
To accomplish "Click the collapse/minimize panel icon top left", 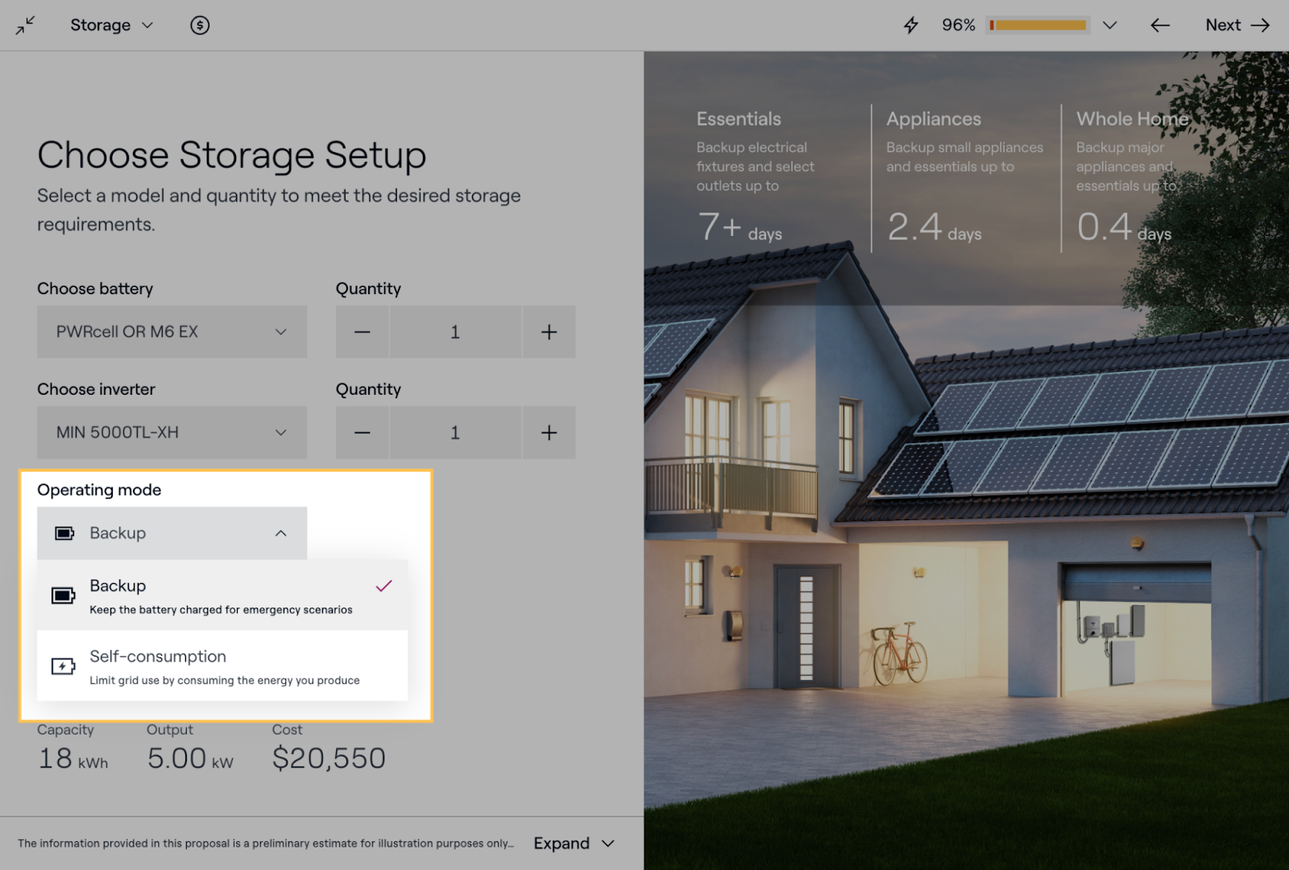I will coord(25,25).
